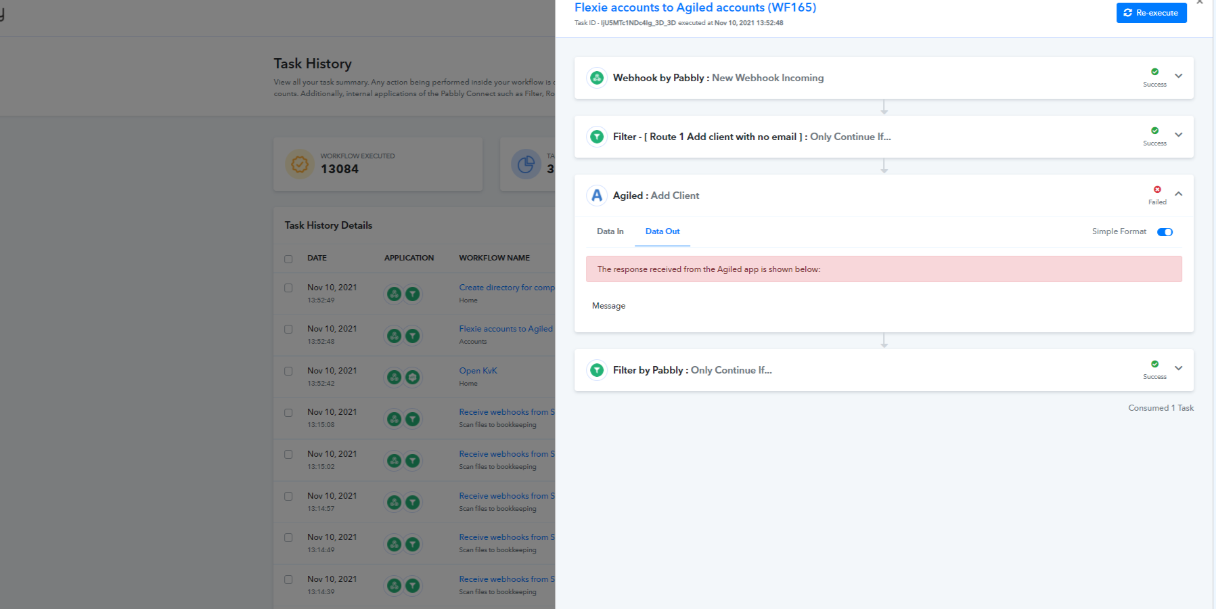This screenshot has height=609, width=1216.
Task: Select checkbox for the 13:15:02 task row
Action: coord(288,454)
